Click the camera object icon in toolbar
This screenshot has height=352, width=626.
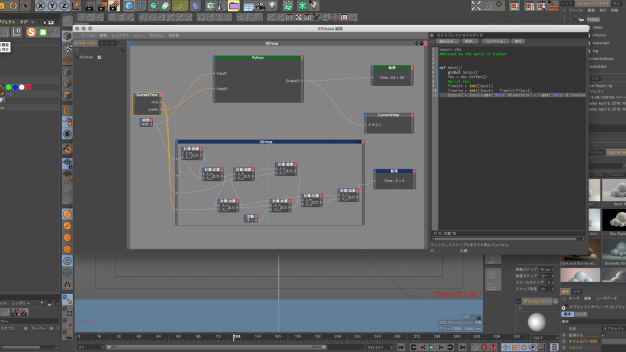coord(260,5)
